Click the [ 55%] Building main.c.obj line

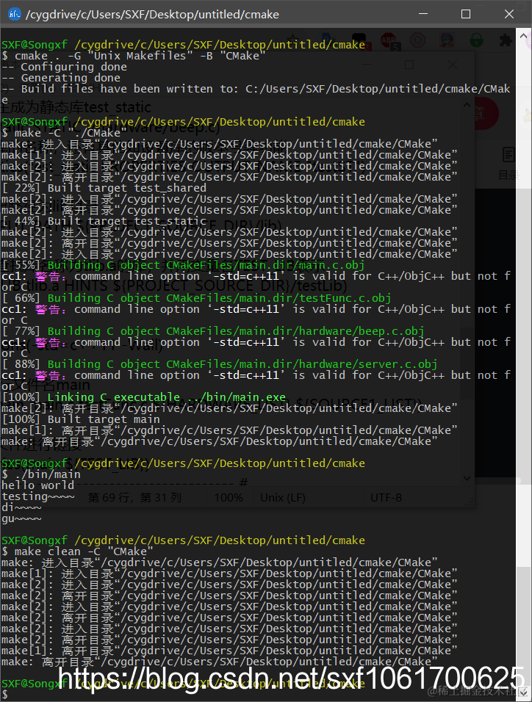pos(183,265)
